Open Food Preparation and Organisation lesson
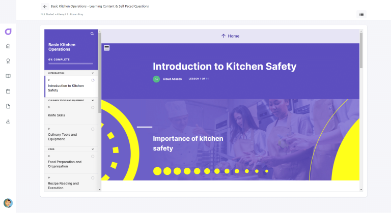The image size is (391, 213). (71, 163)
